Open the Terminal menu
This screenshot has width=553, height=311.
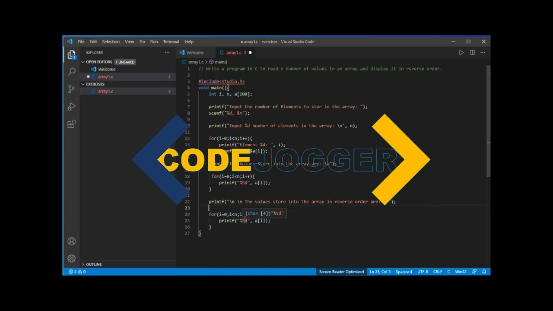pyautogui.click(x=171, y=42)
